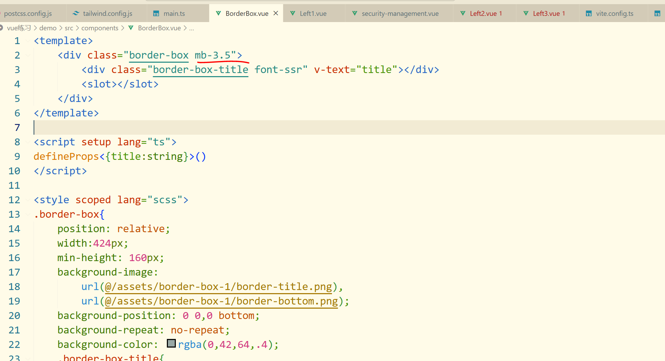665x361 pixels.
Task: Open the vite.config.ts tab
Action: tap(614, 13)
